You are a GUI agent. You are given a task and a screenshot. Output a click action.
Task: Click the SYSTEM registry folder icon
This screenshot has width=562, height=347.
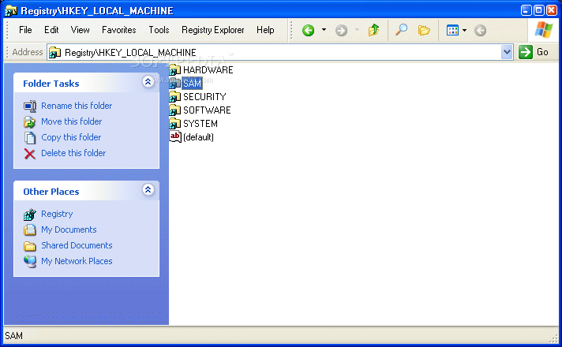(x=175, y=124)
